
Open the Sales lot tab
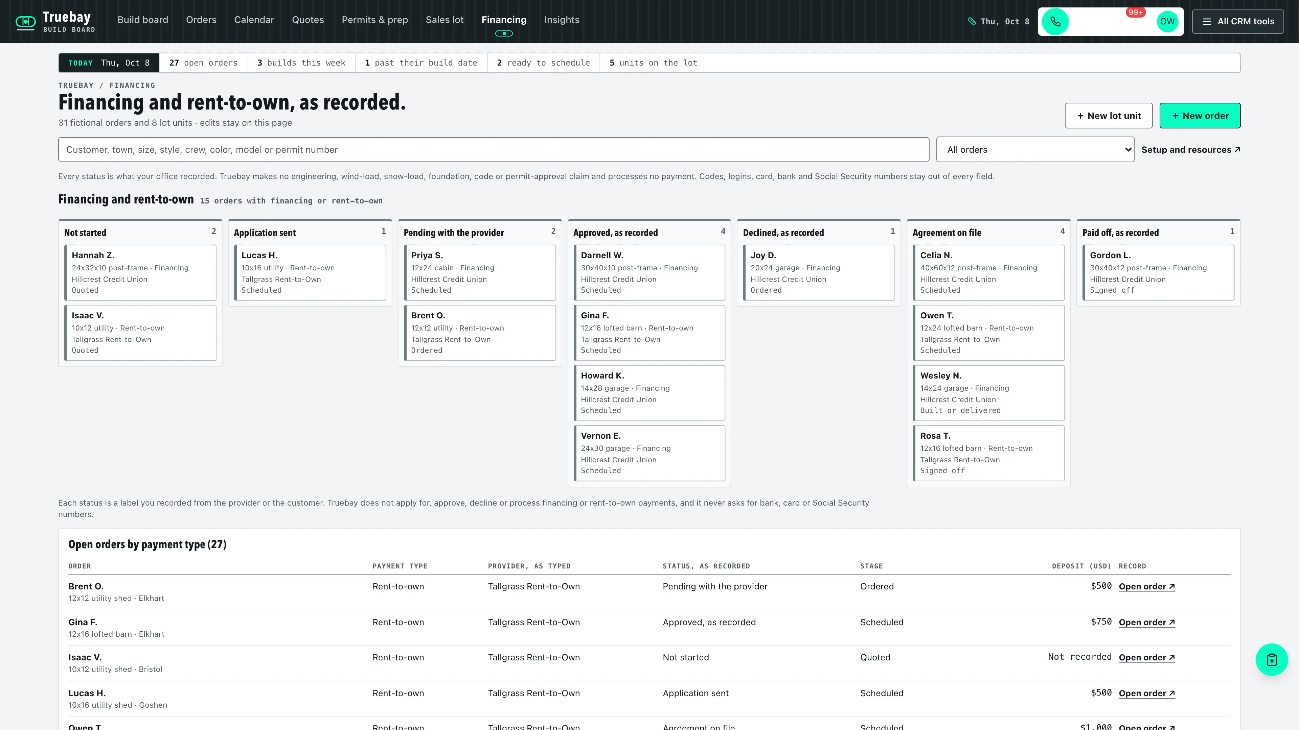tap(444, 20)
